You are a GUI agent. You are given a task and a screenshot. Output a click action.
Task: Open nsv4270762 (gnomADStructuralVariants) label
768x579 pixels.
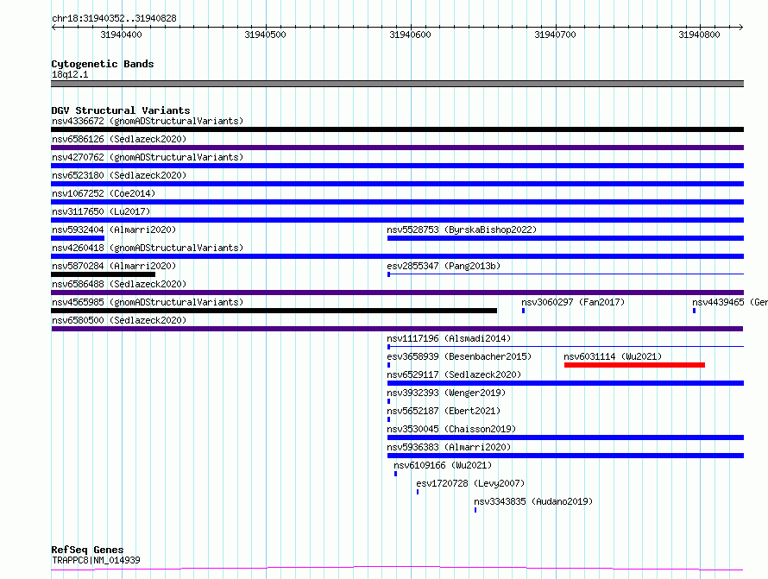click(148, 157)
